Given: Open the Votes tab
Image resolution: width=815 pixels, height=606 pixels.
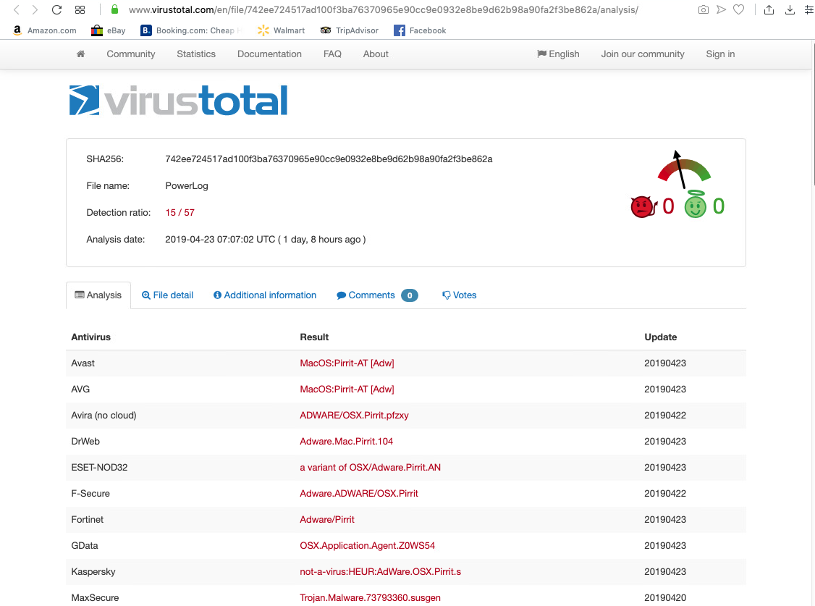Looking at the screenshot, I should coord(460,295).
